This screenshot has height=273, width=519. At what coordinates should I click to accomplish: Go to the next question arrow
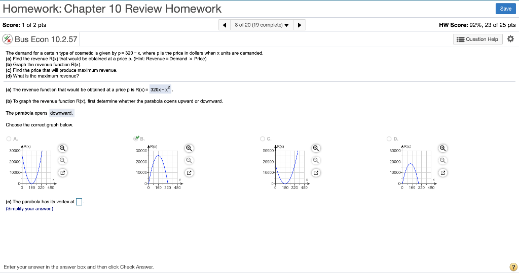pos(300,25)
